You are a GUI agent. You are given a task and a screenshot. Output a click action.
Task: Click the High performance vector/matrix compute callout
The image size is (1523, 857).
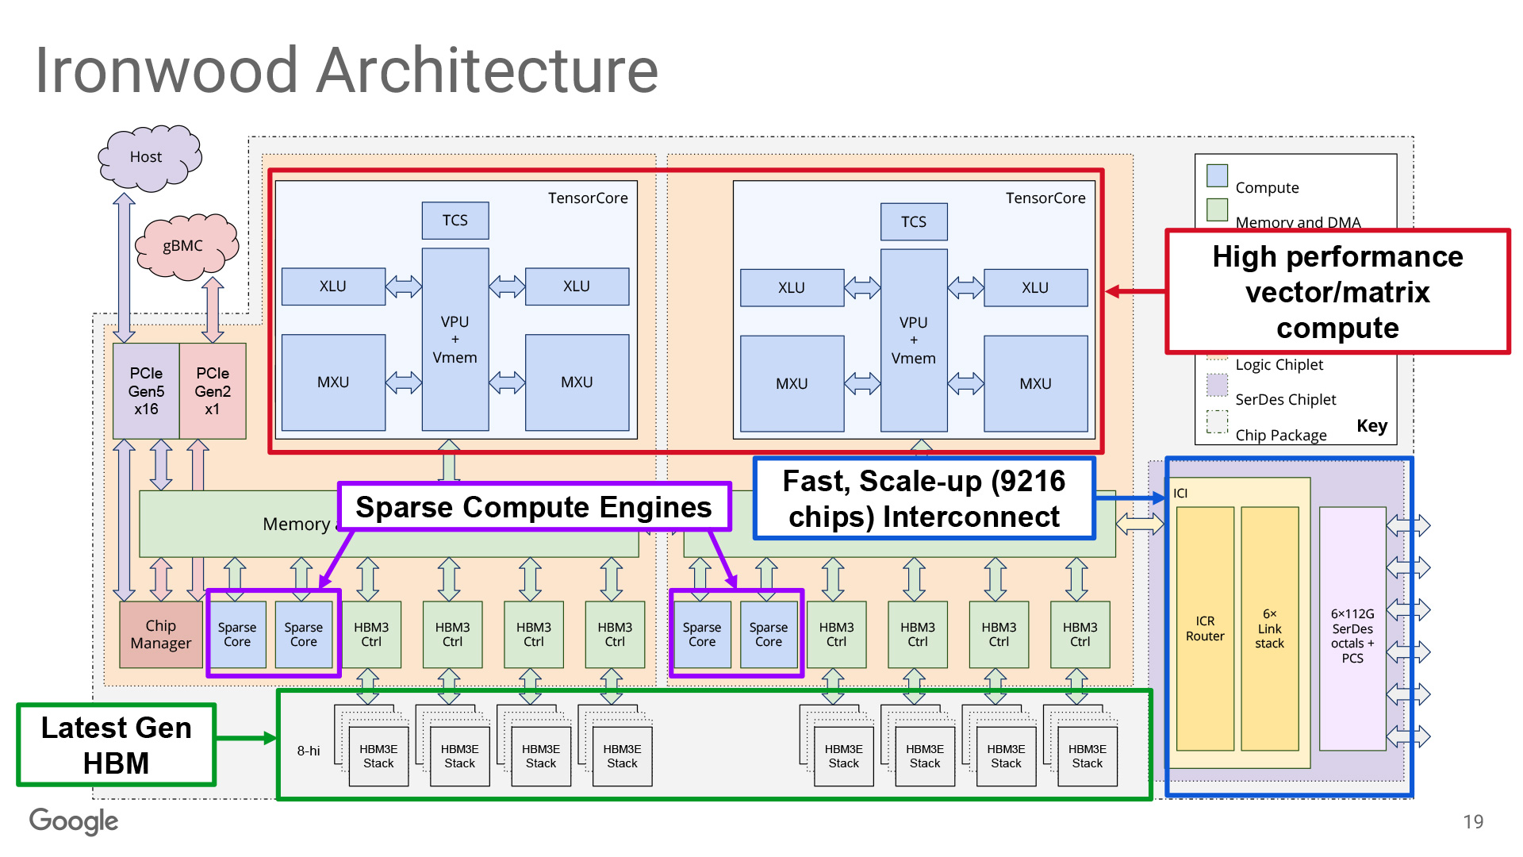[1337, 291]
